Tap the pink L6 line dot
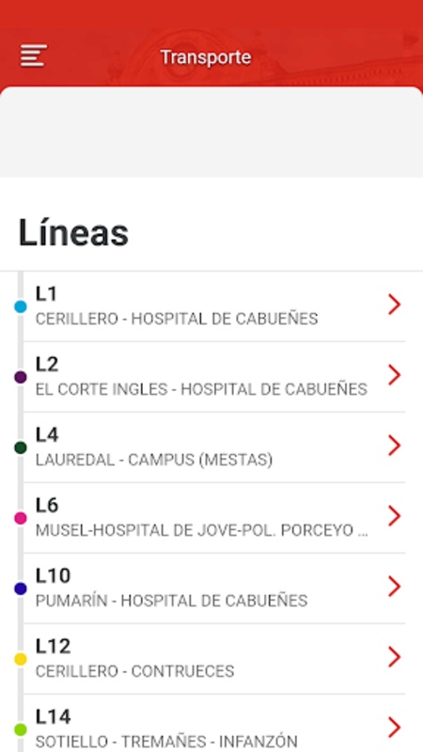423x752 pixels. point(20,518)
